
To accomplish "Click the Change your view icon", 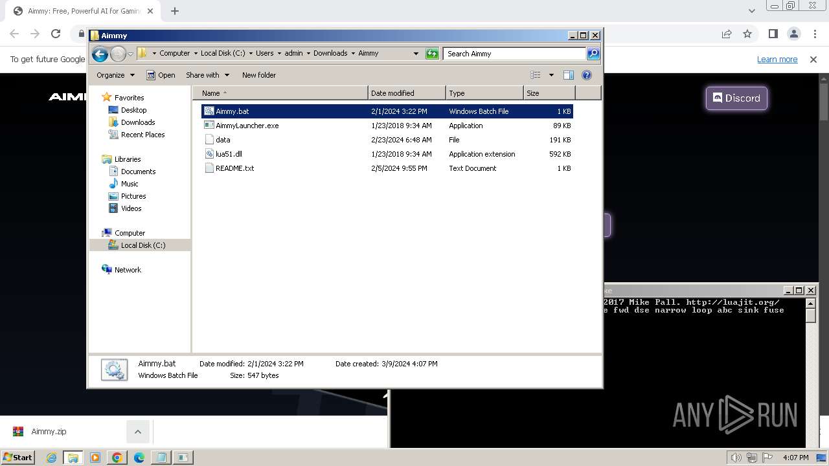I will 536,75.
